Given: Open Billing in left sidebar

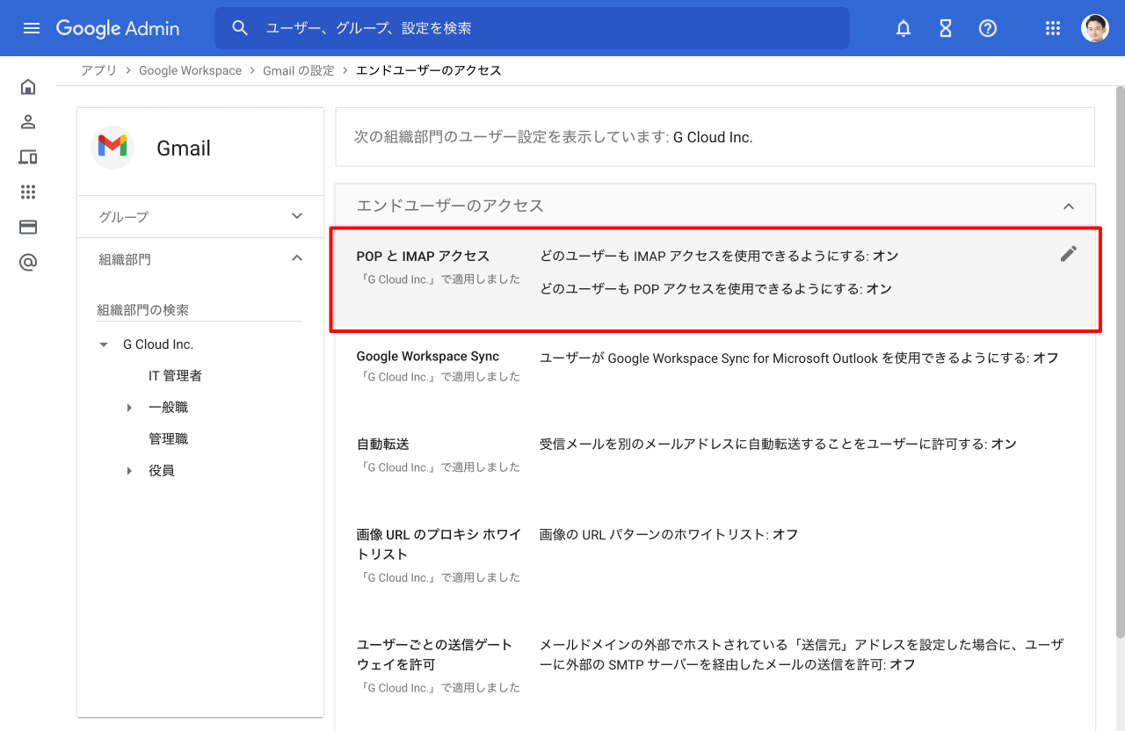Looking at the screenshot, I should point(28,227).
